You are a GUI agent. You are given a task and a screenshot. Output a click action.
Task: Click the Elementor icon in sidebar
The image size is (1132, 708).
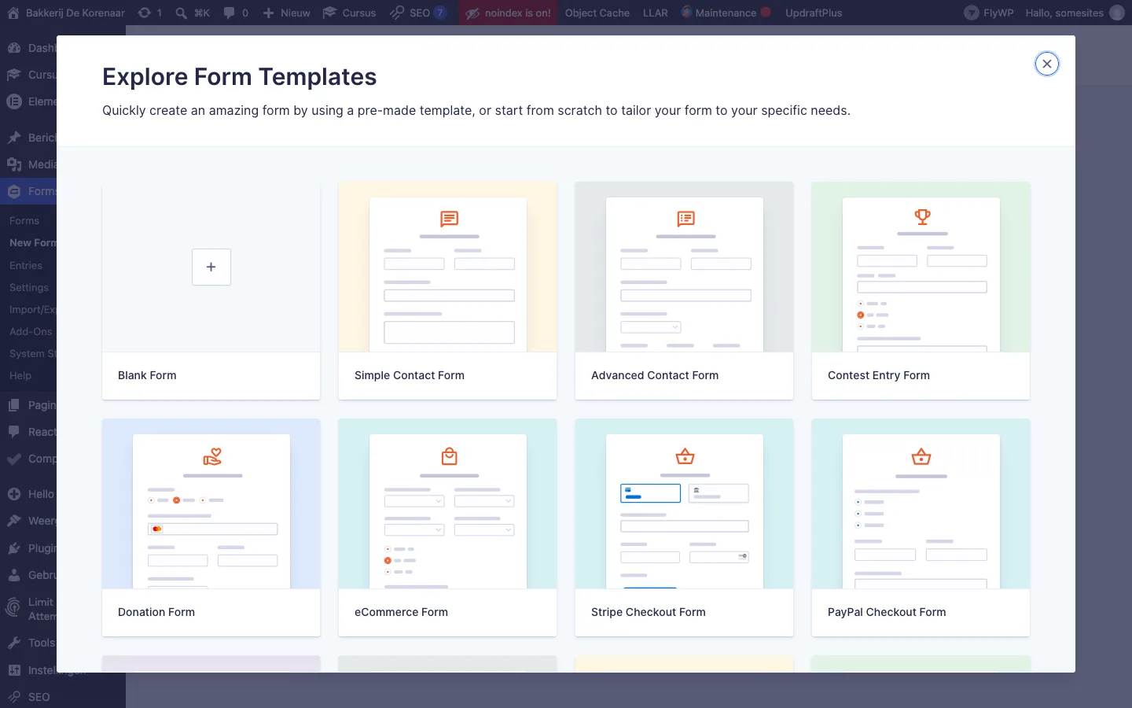tap(13, 101)
